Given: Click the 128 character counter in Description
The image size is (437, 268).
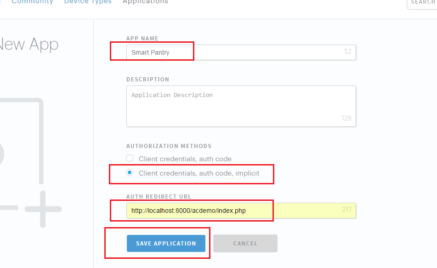Looking at the screenshot, I should tap(346, 118).
